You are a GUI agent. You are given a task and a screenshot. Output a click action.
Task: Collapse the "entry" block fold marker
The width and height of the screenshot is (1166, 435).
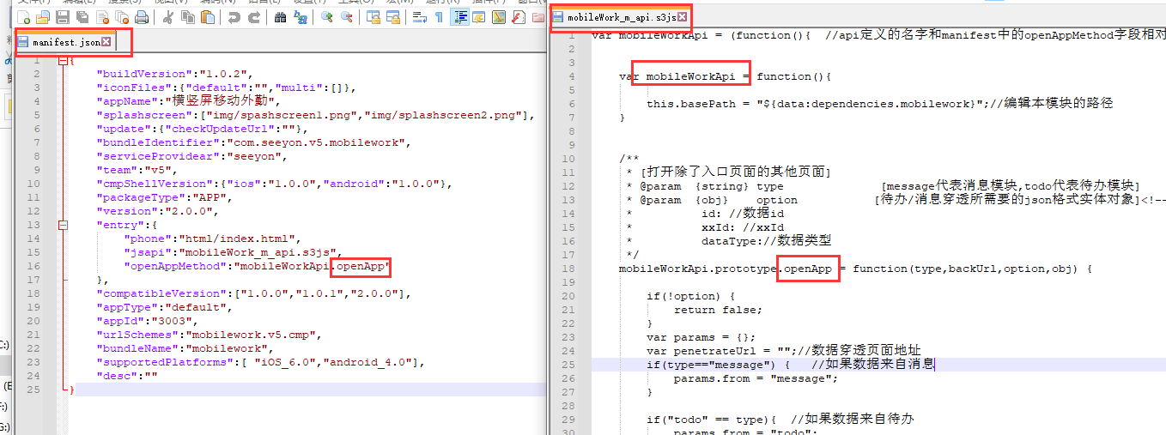[63, 225]
